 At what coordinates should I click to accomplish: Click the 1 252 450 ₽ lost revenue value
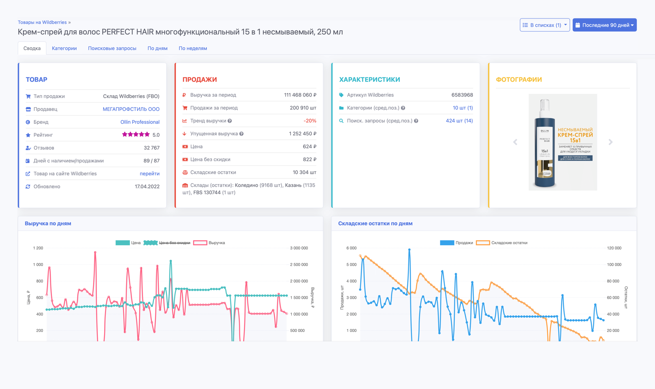[x=302, y=134]
